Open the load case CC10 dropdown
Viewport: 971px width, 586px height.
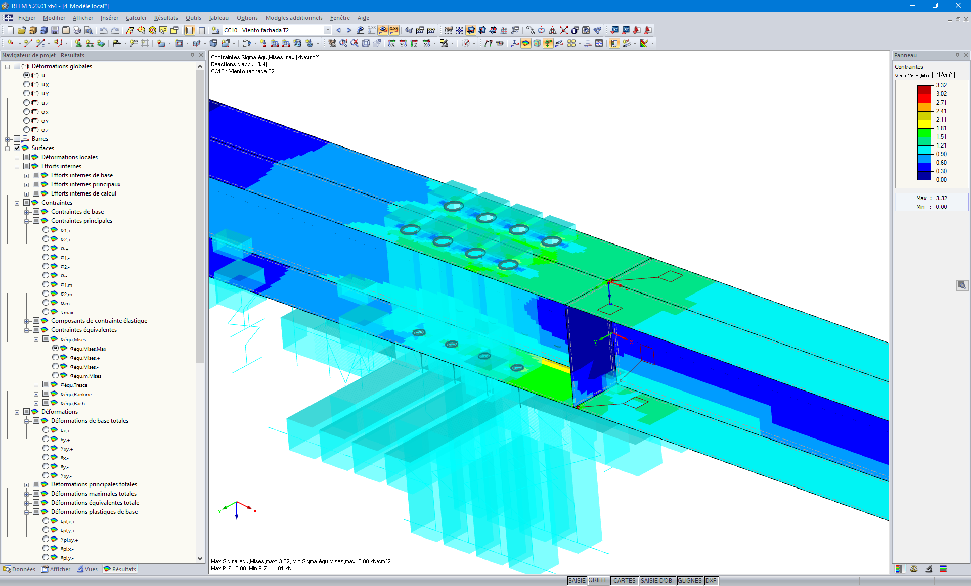pyautogui.click(x=327, y=30)
